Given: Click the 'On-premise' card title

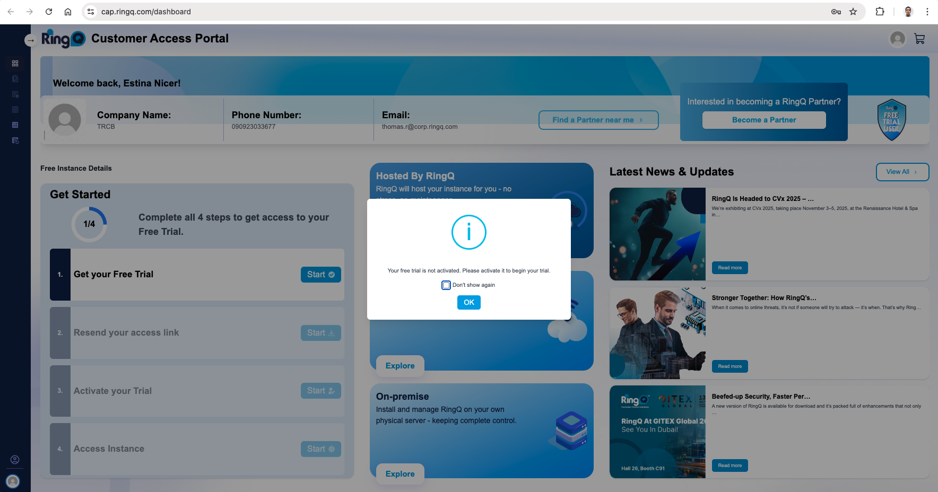Looking at the screenshot, I should 403,397.
